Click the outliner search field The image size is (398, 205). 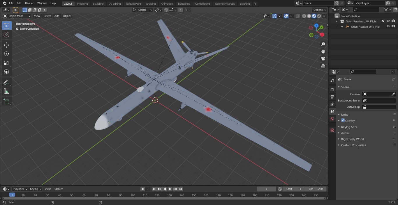(x=366, y=10)
